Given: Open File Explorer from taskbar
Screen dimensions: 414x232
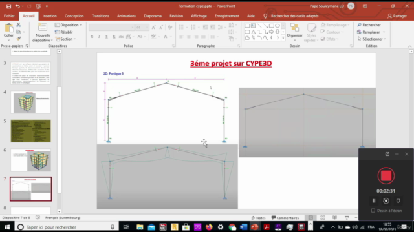Looking at the screenshot, I should (x=140, y=227).
